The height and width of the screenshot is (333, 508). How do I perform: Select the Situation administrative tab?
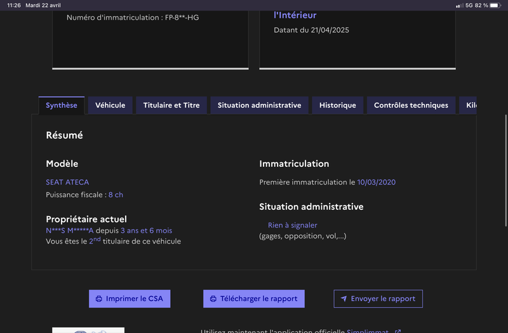click(x=259, y=105)
